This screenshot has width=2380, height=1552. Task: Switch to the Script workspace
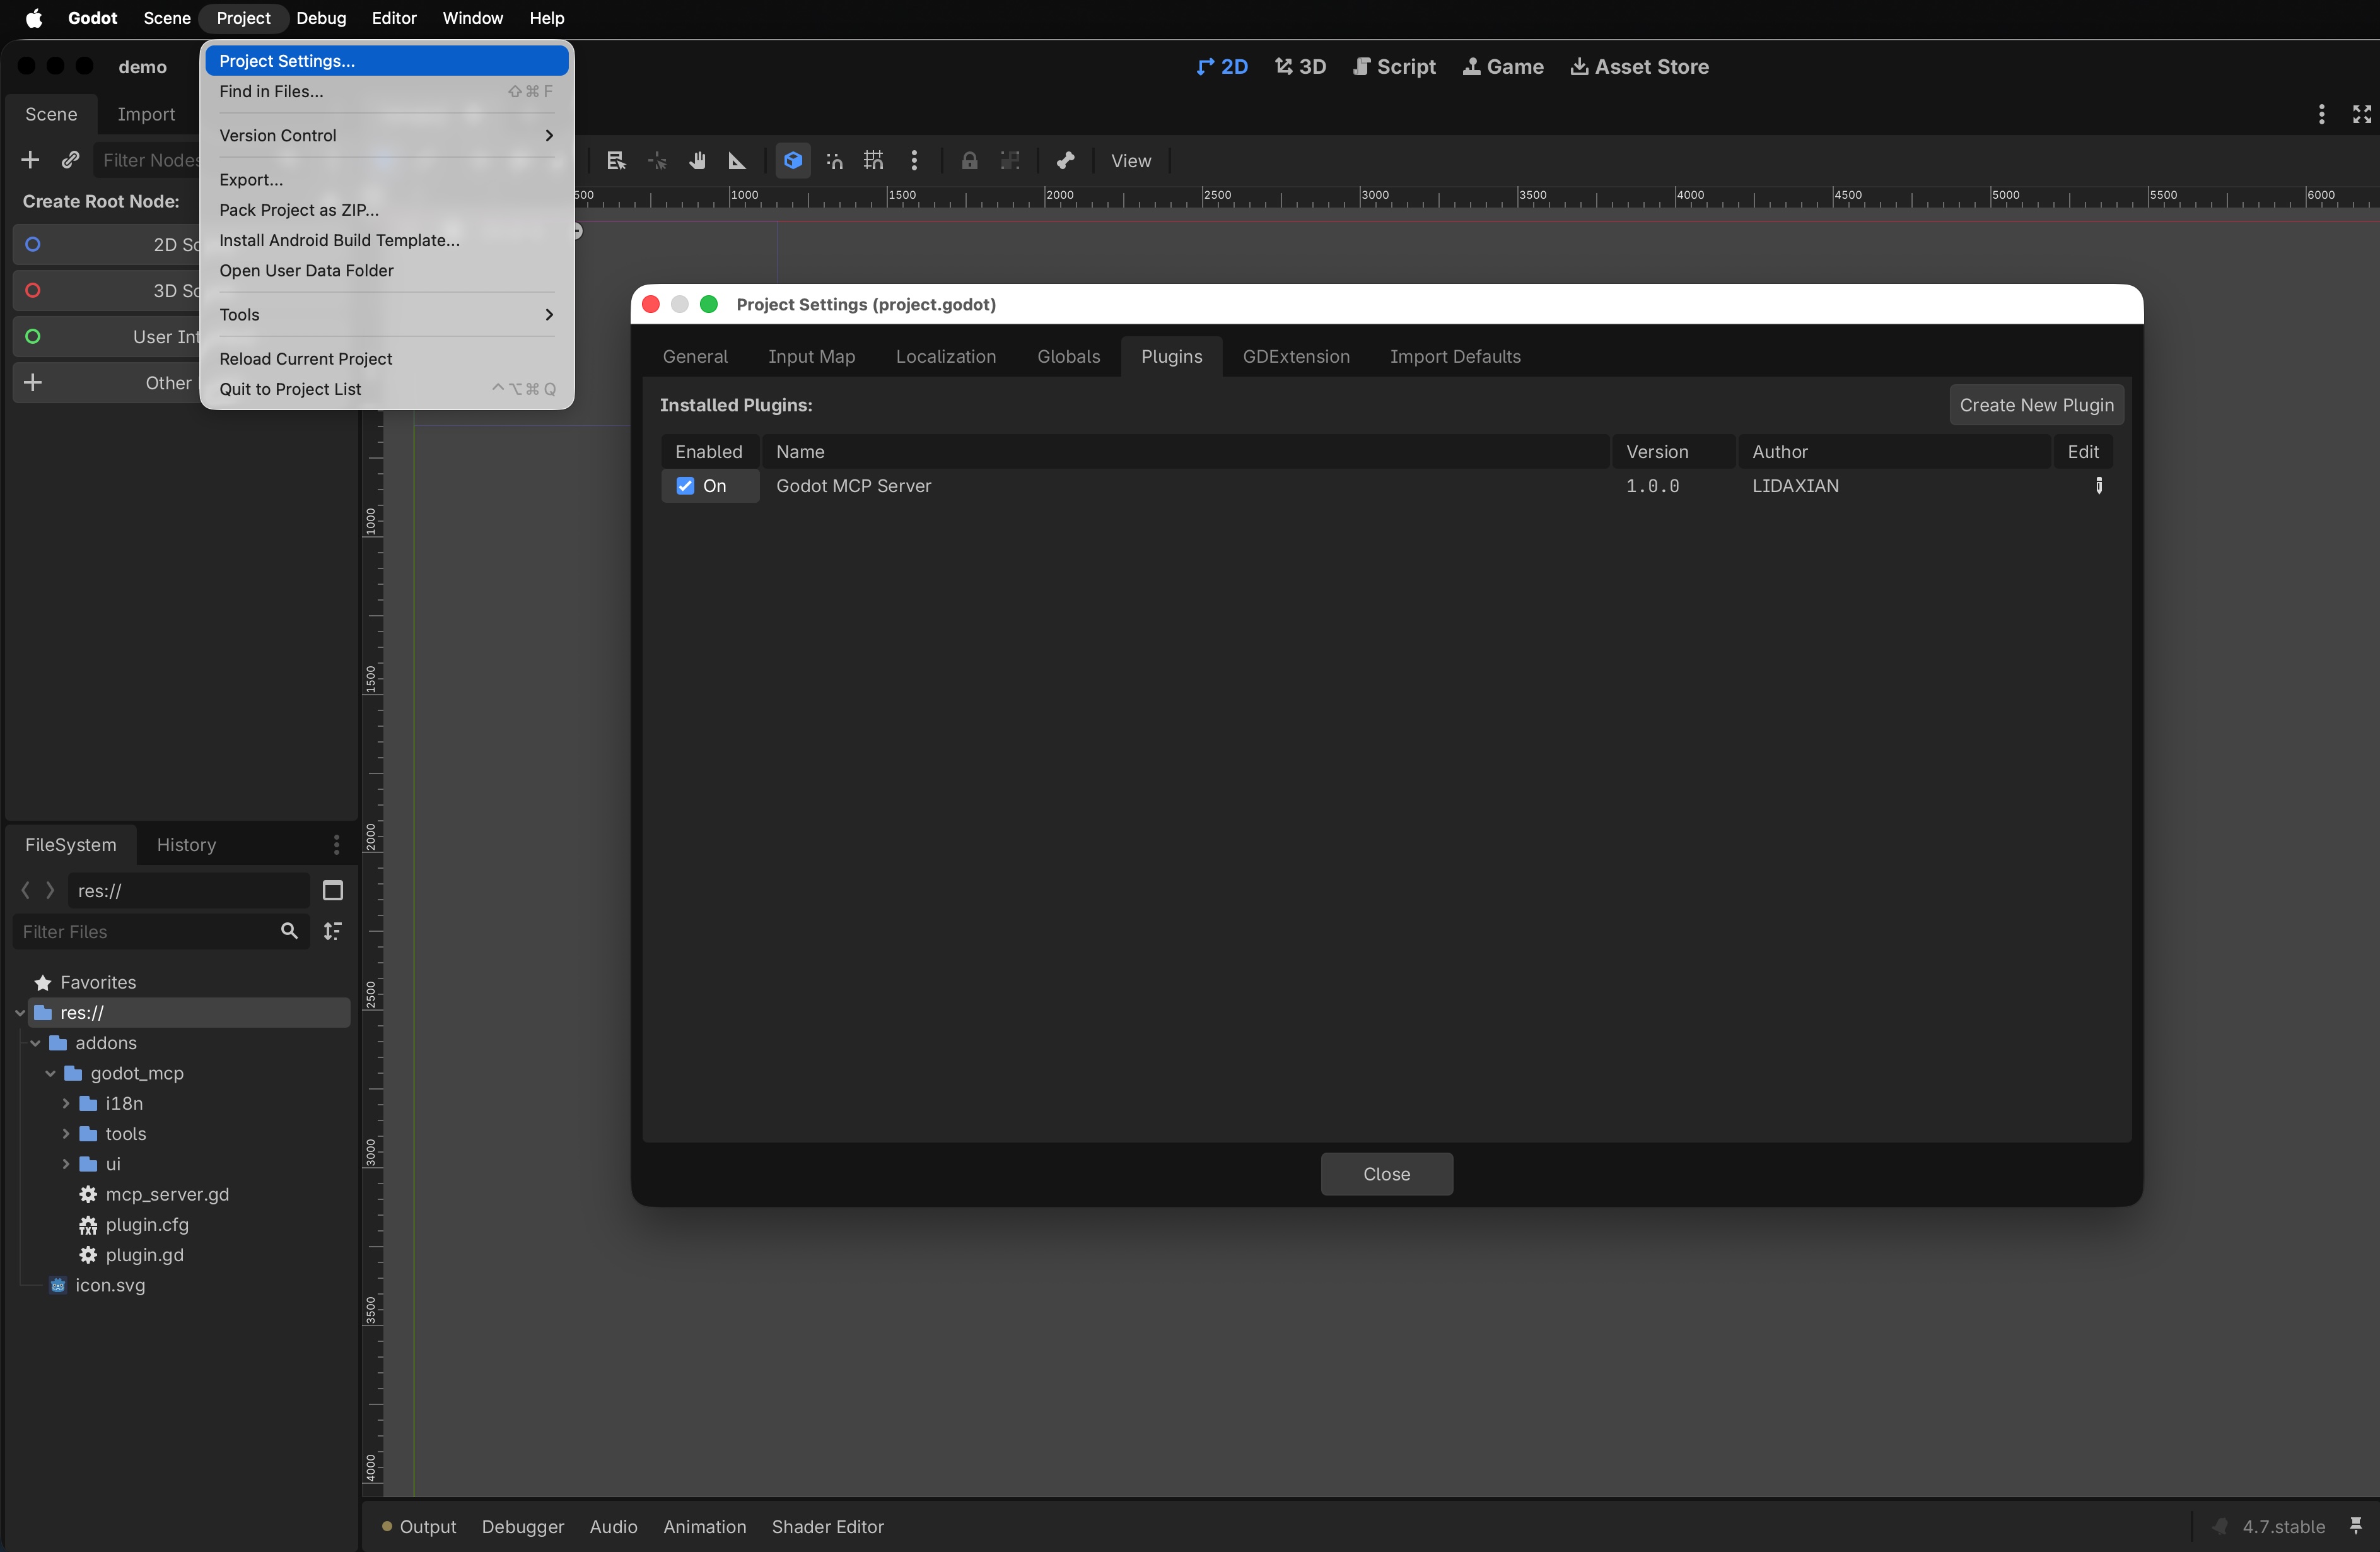point(1394,67)
